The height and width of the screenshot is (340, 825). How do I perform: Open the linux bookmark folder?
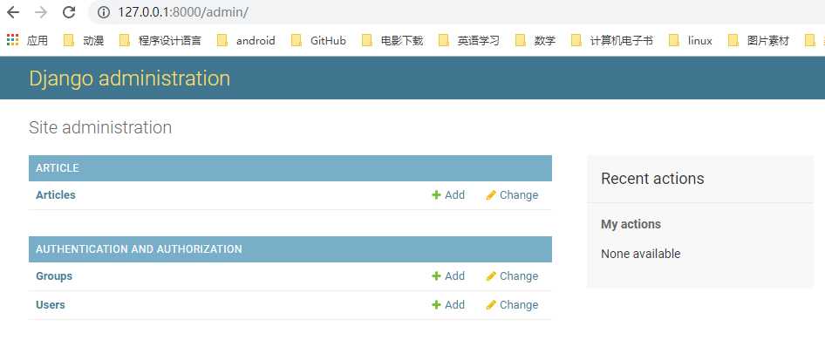(x=691, y=40)
